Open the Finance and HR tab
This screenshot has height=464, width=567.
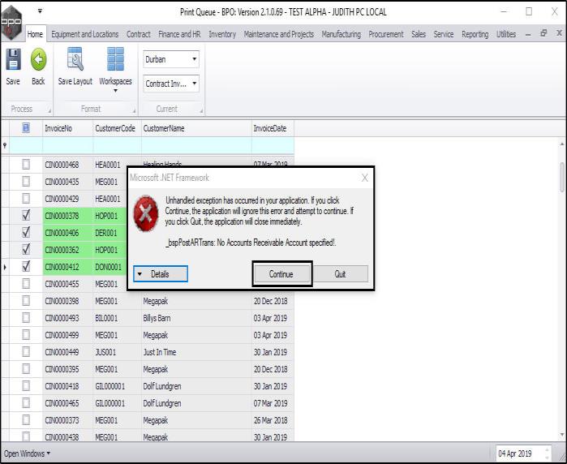pos(179,34)
